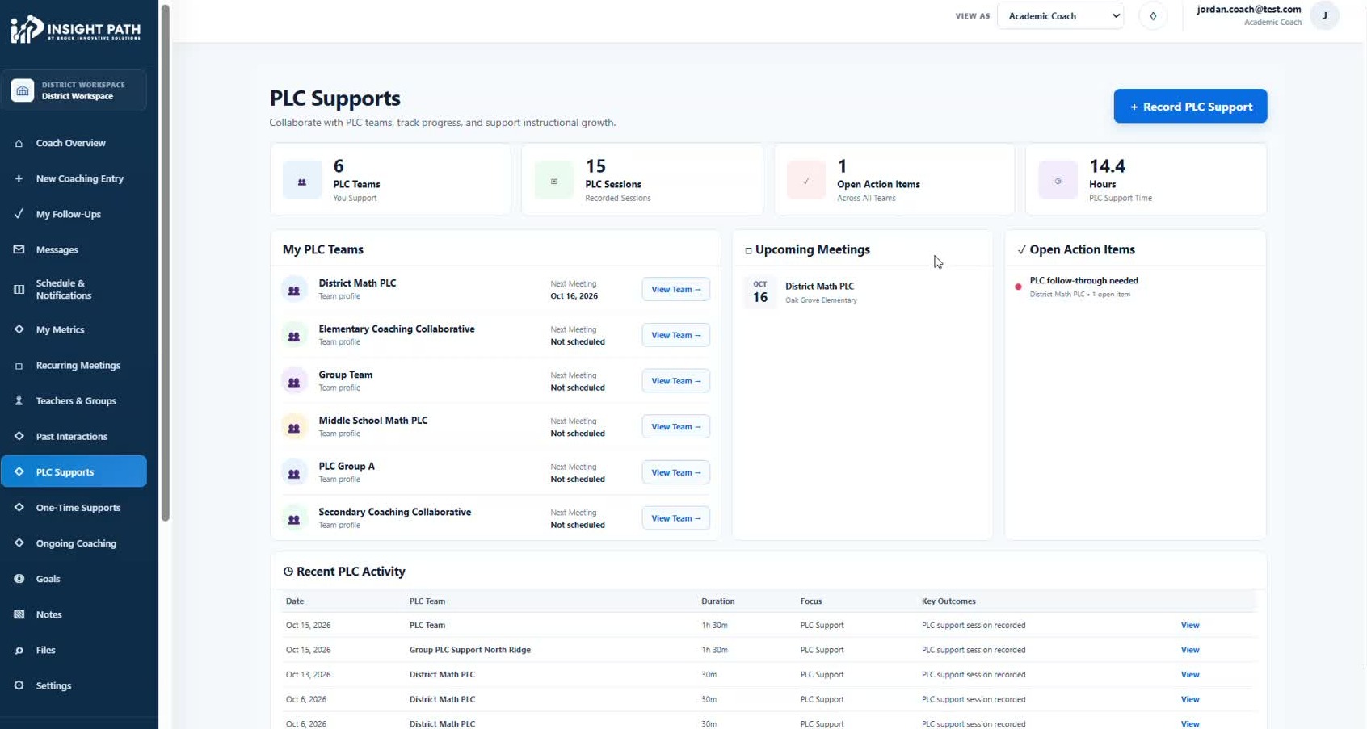Open the View As Academic Coach dropdown
Image resolution: width=1367 pixels, height=729 pixels.
(x=1060, y=16)
